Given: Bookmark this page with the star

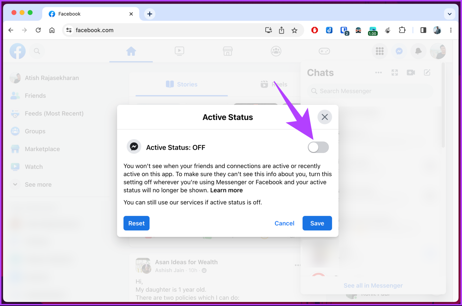Looking at the screenshot, I should point(294,30).
